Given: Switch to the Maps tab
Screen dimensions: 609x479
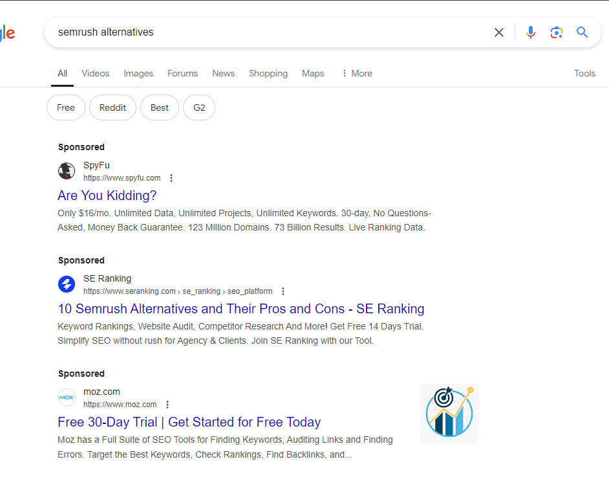Looking at the screenshot, I should [313, 74].
